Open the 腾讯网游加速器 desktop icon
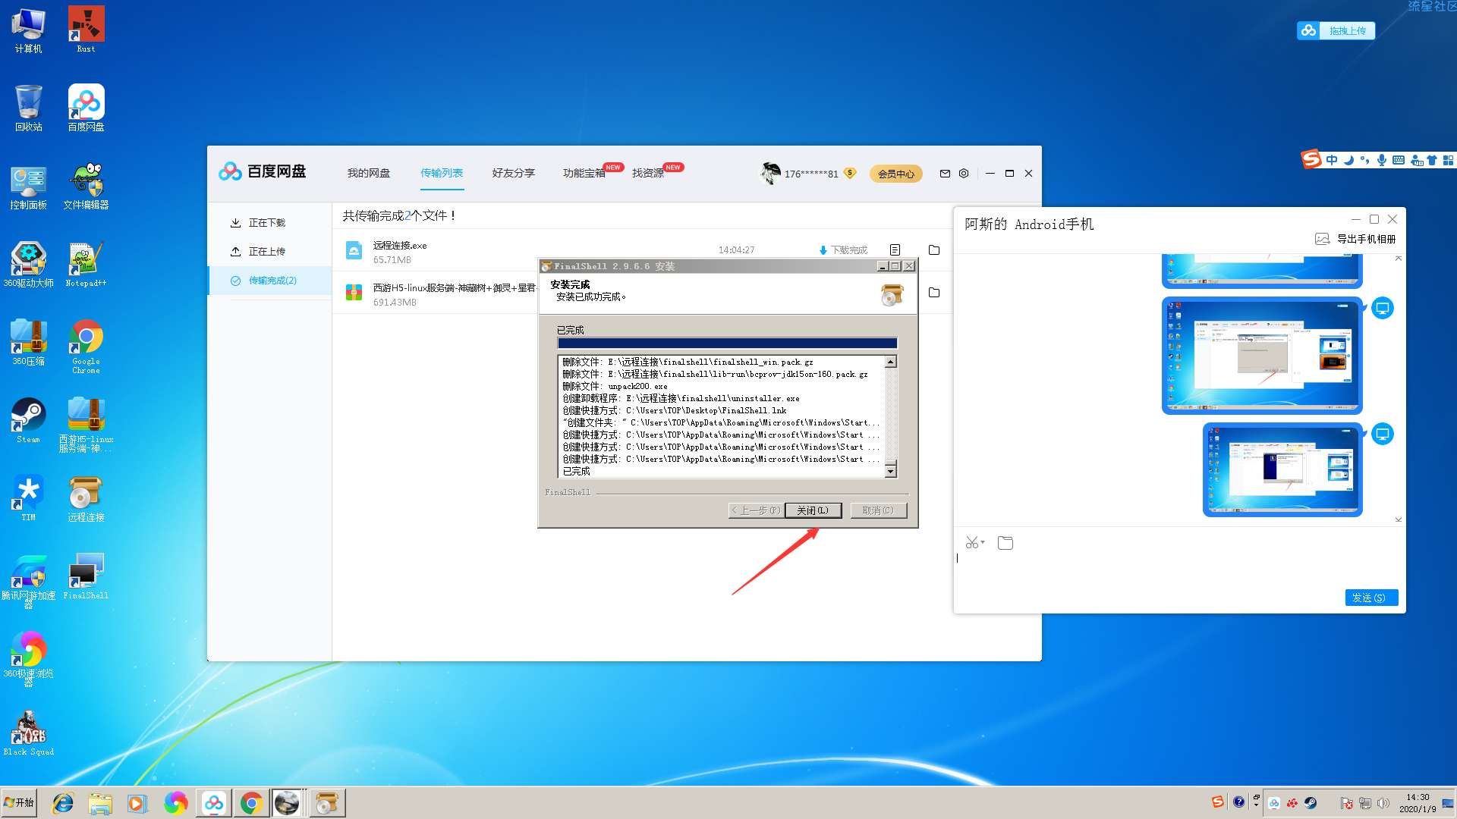Image resolution: width=1457 pixels, height=819 pixels. pos(28,581)
